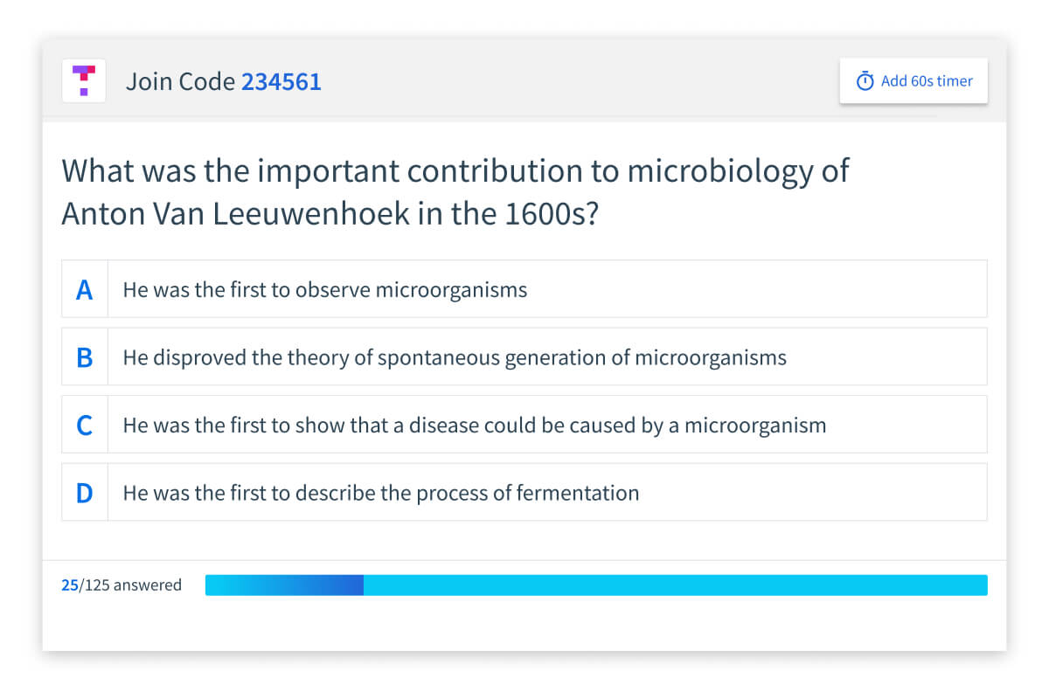Click the question text about Anton Van Leeuwenhoek
Screen dimensions: 1049x699
click(x=455, y=192)
